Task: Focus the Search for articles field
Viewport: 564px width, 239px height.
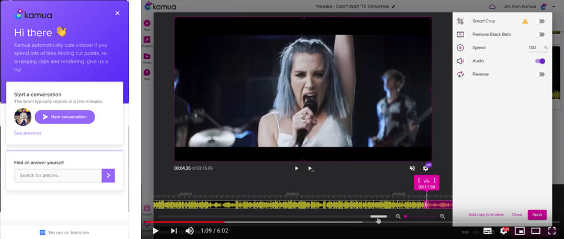Action: point(58,176)
